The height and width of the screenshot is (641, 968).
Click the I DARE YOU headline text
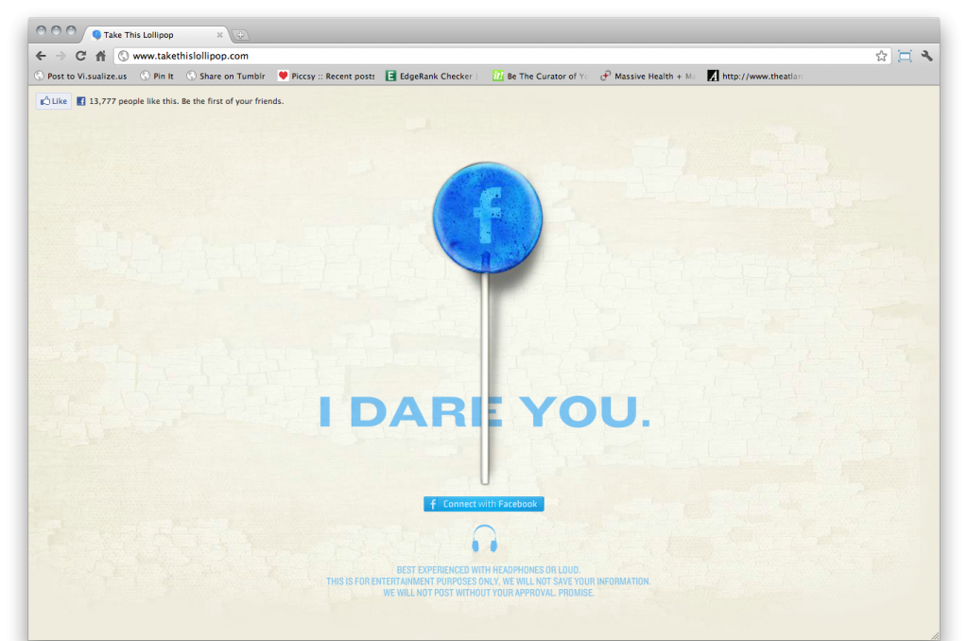click(485, 412)
